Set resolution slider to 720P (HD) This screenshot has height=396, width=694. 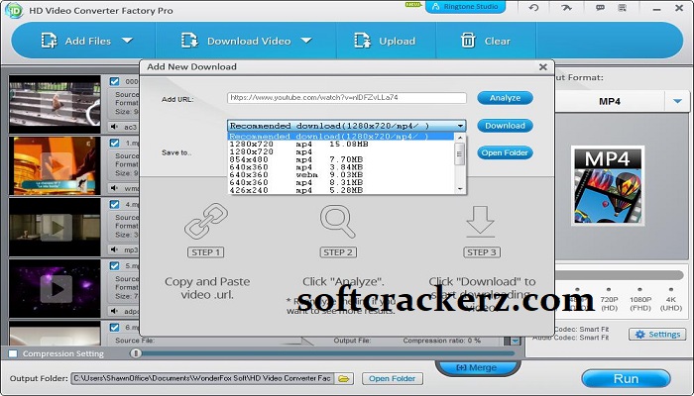pos(609,289)
